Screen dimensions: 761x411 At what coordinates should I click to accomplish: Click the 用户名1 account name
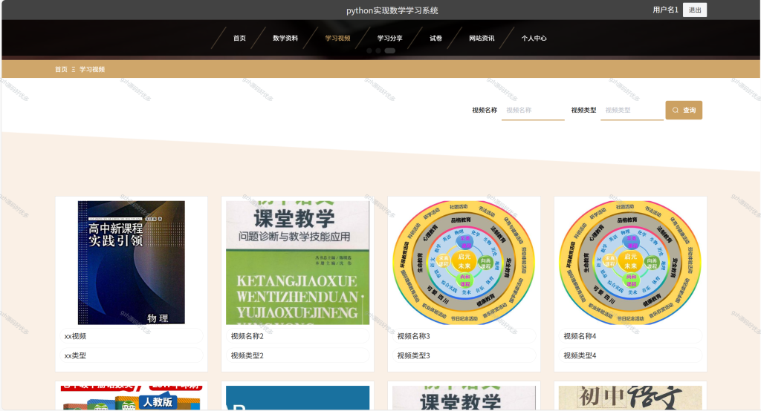(x=665, y=10)
